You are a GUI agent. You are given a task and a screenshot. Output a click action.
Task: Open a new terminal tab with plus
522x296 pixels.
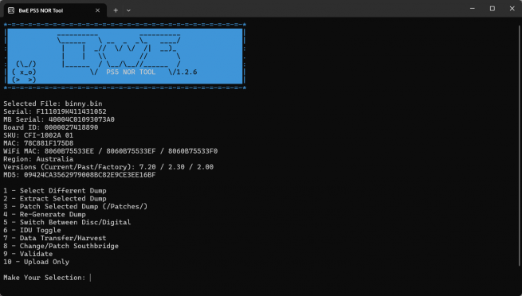(x=116, y=10)
